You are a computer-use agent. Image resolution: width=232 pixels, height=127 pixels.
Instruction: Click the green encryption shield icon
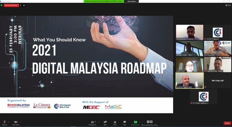coord(2,5)
